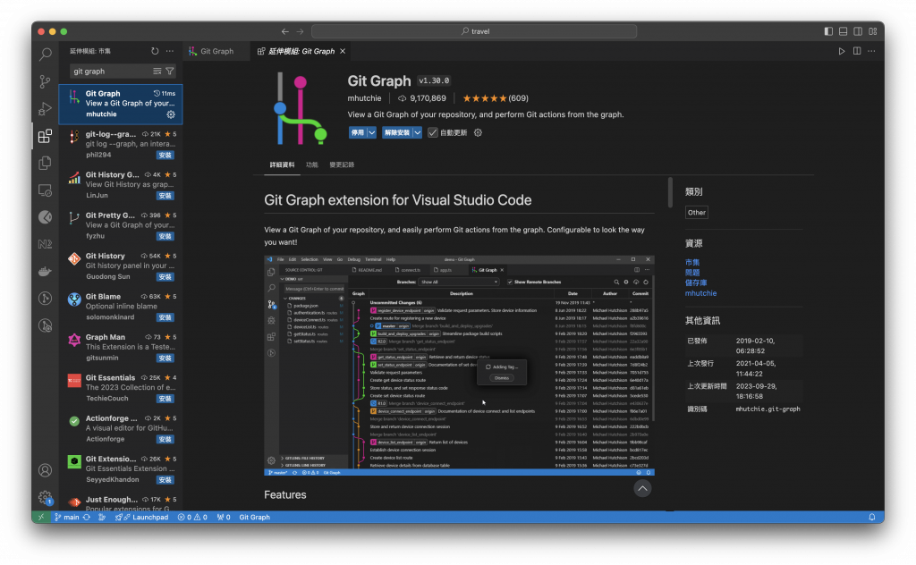The height and width of the screenshot is (565, 916).
Task: Open the Accounts menu in activity bar
Action: 45,470
